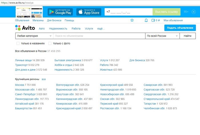Open Красноярский край region

click(112, 85)
